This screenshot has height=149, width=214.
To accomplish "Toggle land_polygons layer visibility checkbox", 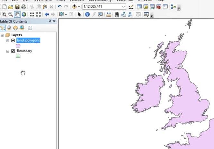I will tap(13, 40).
